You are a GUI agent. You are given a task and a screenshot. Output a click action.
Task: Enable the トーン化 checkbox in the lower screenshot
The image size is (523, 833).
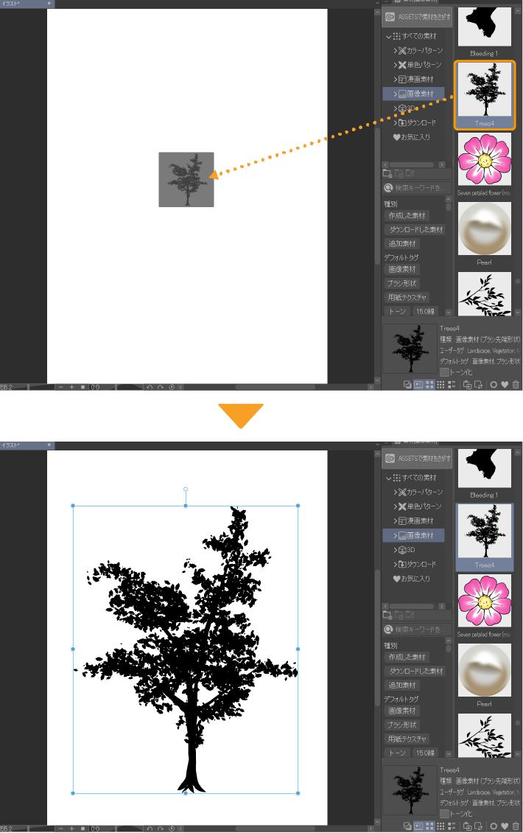pyautogui.click(x=444, y=813)
